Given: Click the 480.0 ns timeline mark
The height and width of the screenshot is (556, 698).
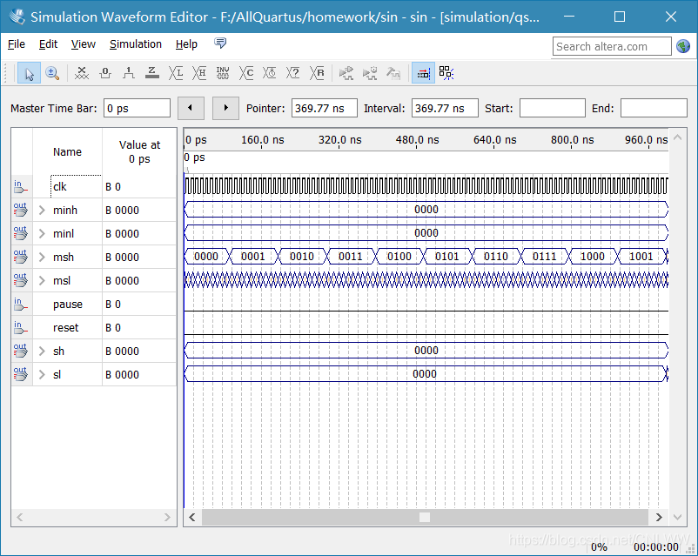Looking at the screenshot, I should click(417, 140).
